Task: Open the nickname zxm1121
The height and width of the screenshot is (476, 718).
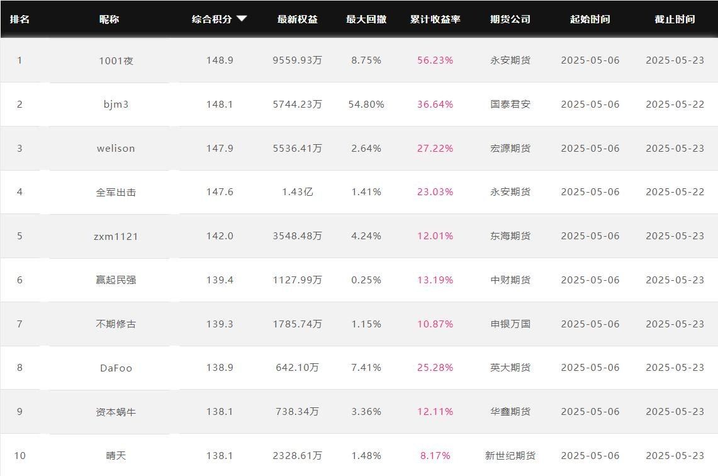Action: coord(116,236)
